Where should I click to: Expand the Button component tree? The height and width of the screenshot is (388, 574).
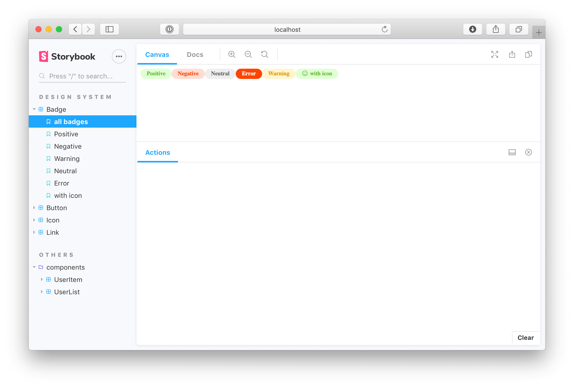pos(35,208)
